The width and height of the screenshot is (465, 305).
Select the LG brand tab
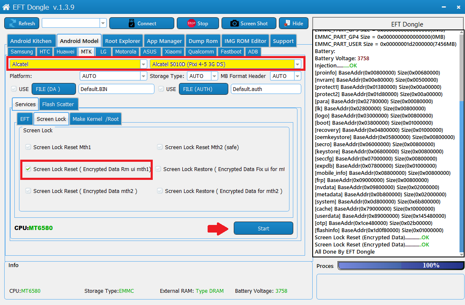103,52
